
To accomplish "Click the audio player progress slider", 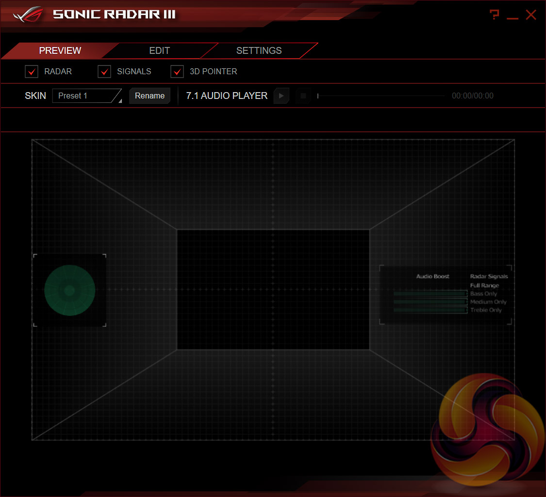I will pos(381,96).
